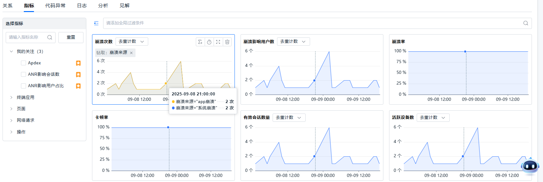Open the robot assistant icon
Image resolution: width=543 pixels, height=182 pixels.
coord(530,166)
